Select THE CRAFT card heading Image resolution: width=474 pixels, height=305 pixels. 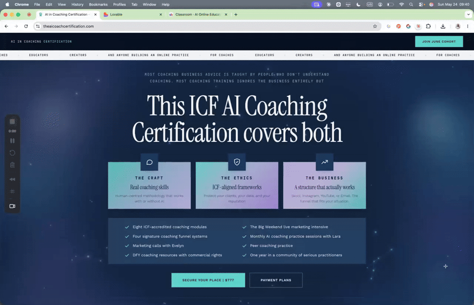tap(150, 178)
